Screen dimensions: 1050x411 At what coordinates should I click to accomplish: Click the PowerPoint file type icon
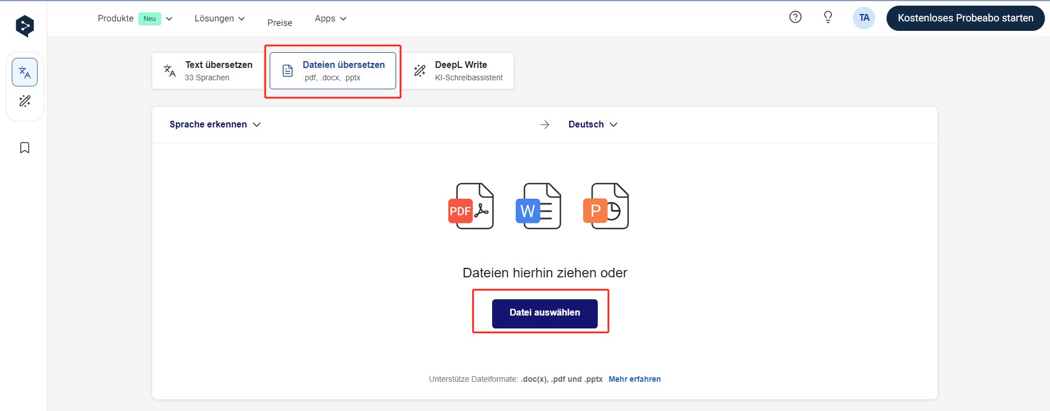[606, 206]
